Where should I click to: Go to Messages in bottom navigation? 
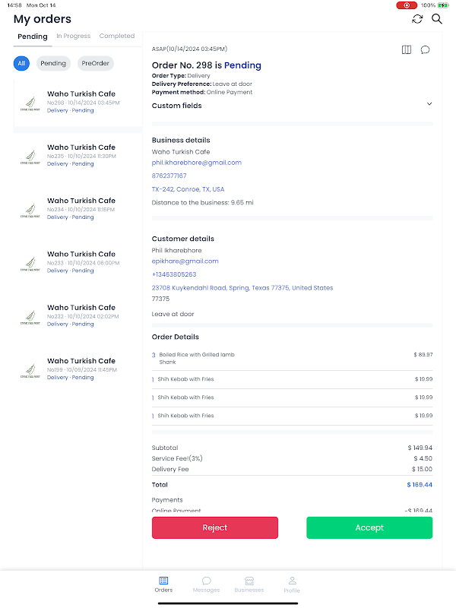tap(206, 584)
